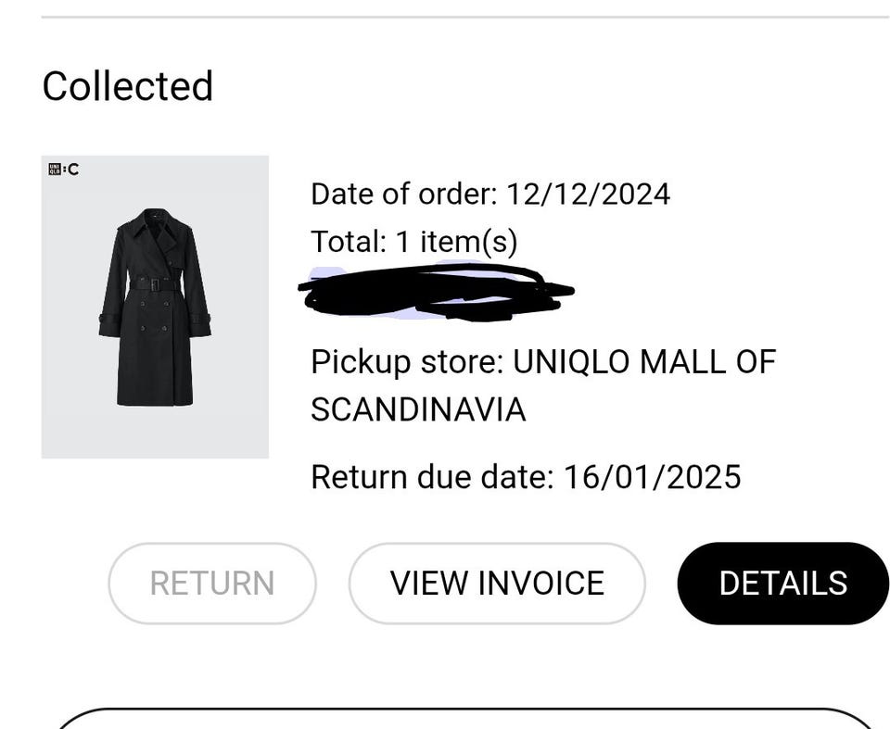Click the item count "1" in Total

402,242
